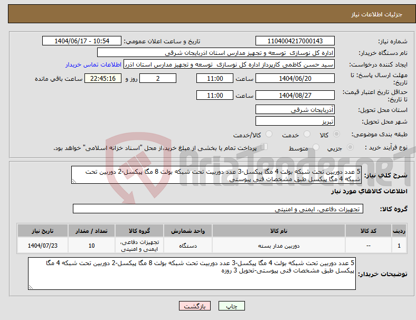Click the تعداد / مقدار column header

[91, 231]
